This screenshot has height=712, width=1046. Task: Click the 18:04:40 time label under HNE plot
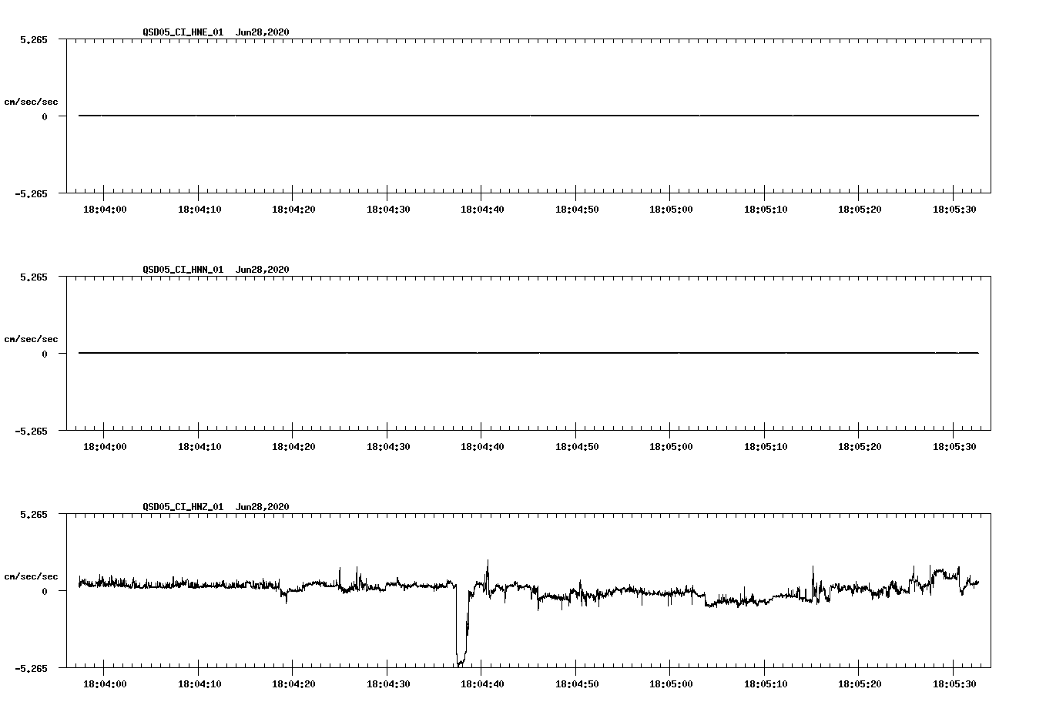coord(481,210)
